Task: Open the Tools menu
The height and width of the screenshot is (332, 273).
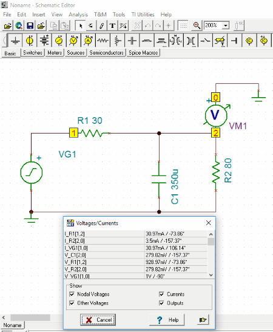Action: point(119,15)
